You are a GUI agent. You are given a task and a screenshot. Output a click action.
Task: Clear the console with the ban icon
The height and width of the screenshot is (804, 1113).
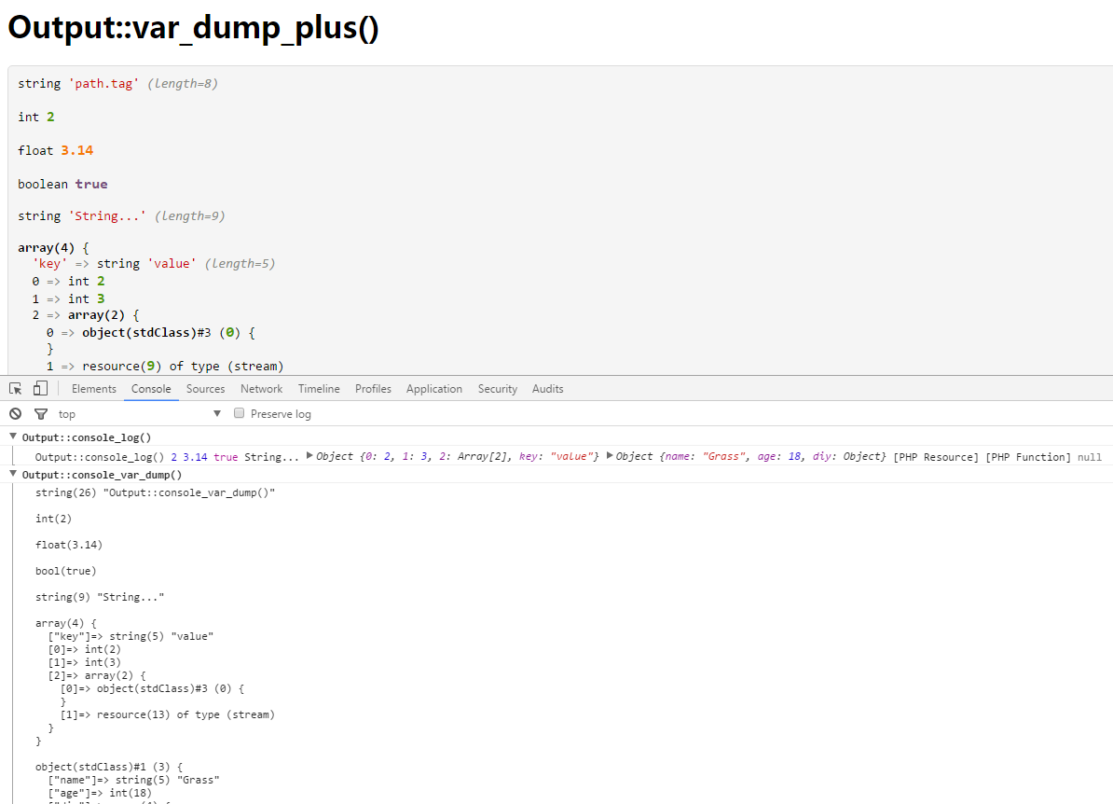coord(16,413)
